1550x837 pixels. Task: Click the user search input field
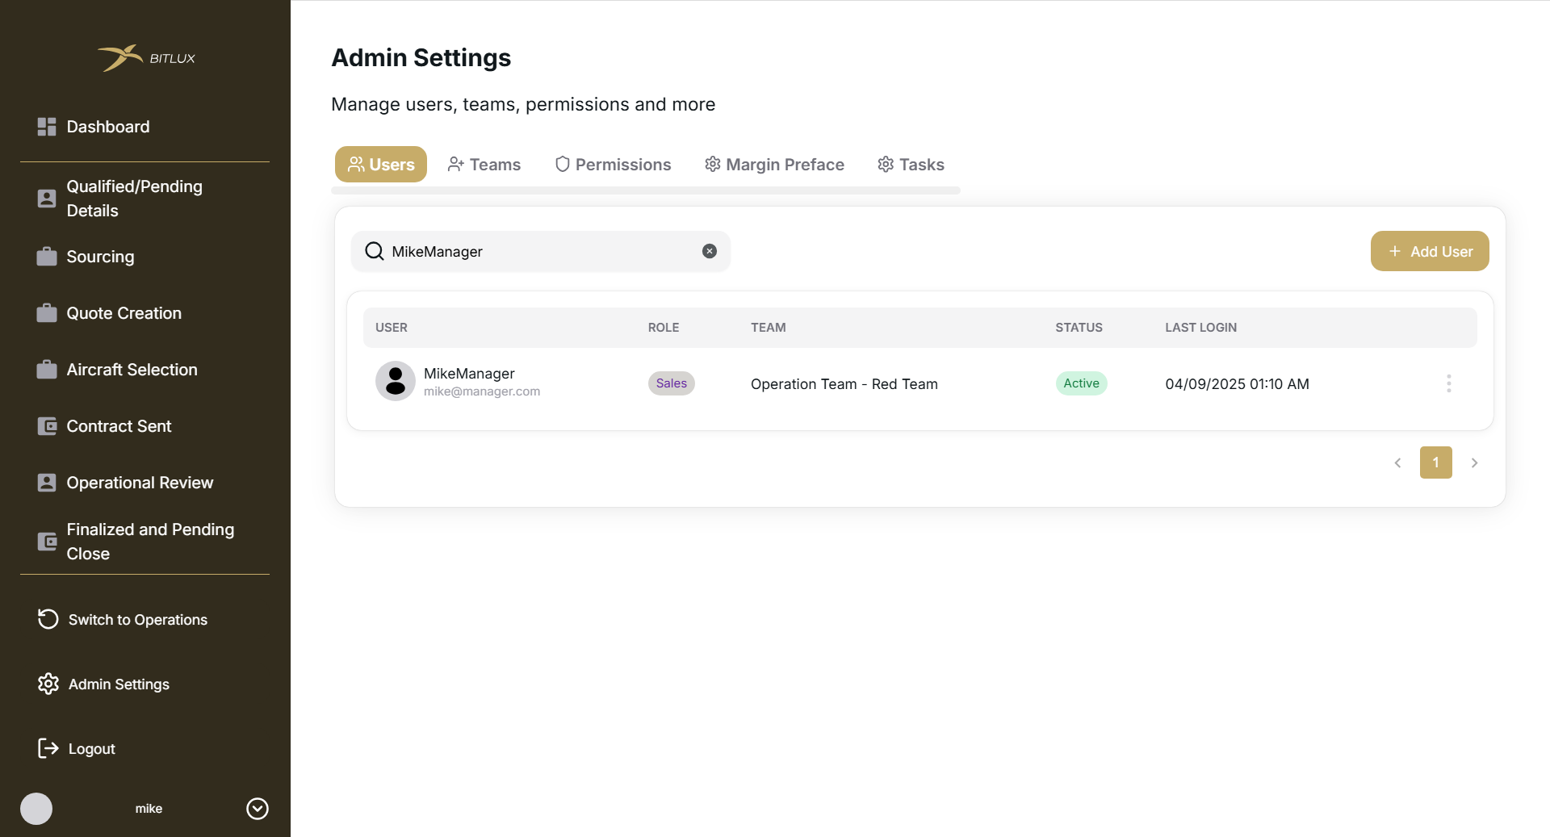click(x=541, y=251)
